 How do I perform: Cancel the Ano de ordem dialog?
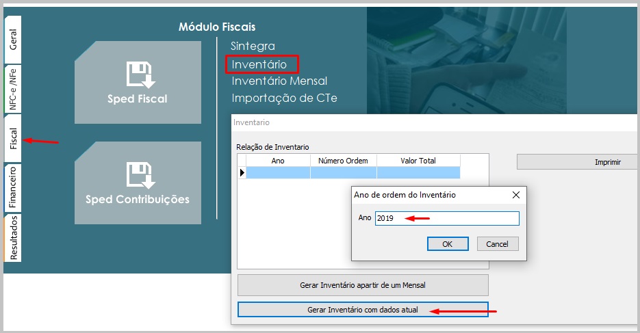498,244
